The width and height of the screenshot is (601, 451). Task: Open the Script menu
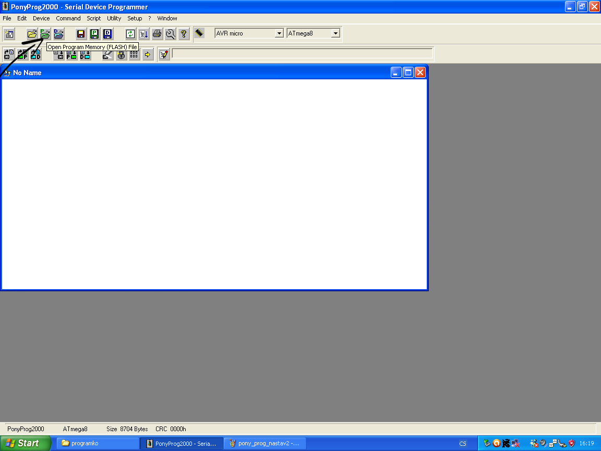pyautogui.click(x=93, y=18)
